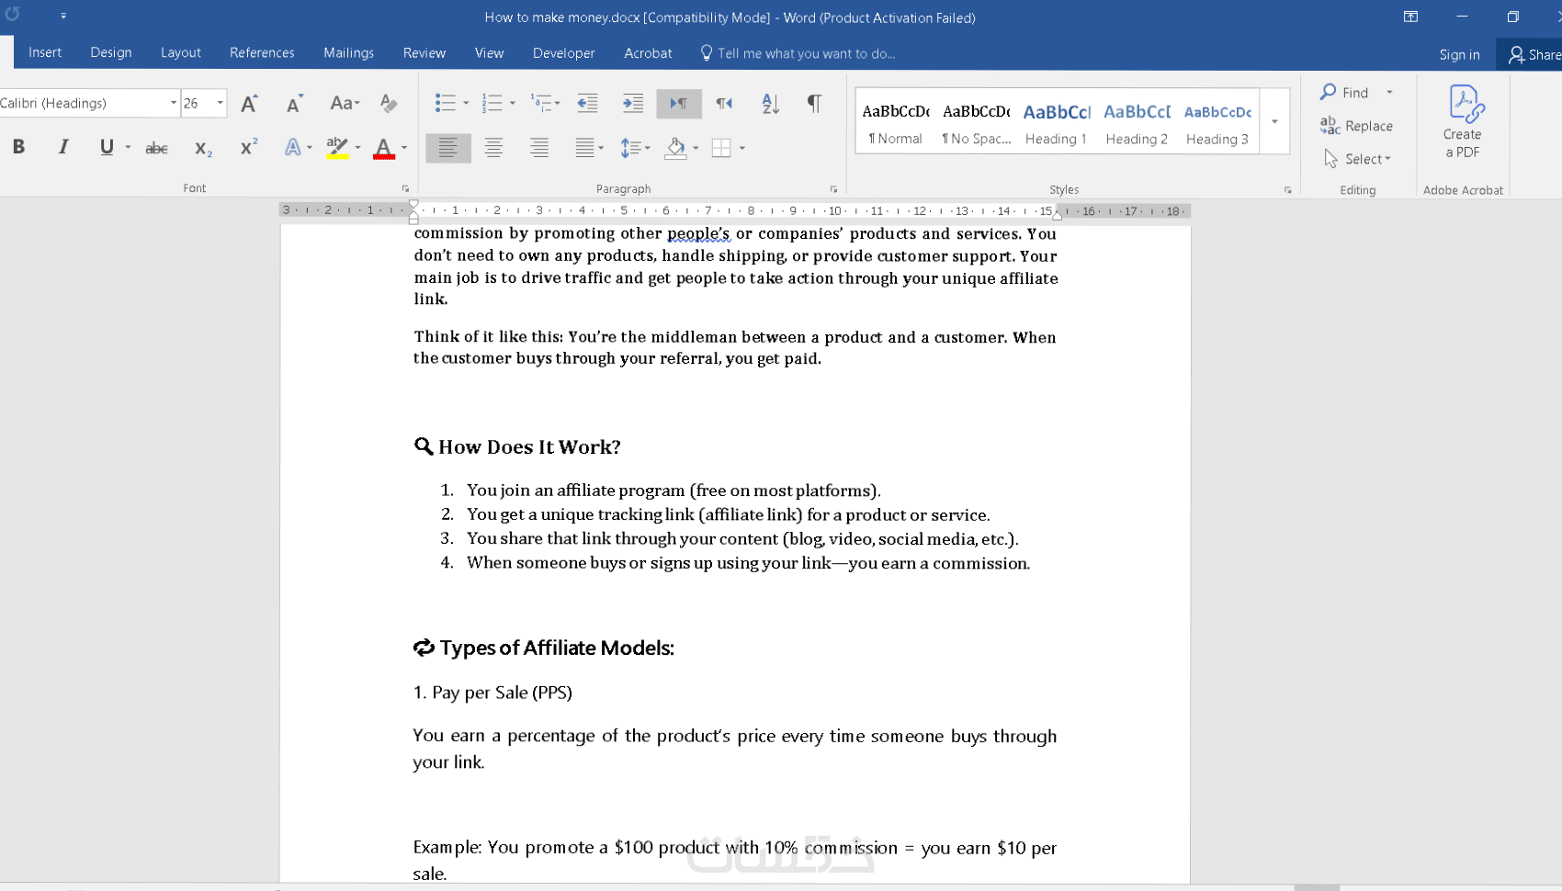The width and height of the screenshot is (1562, 891).
Task: Increase the paragraph indent
Action: [x=633, y=103]
